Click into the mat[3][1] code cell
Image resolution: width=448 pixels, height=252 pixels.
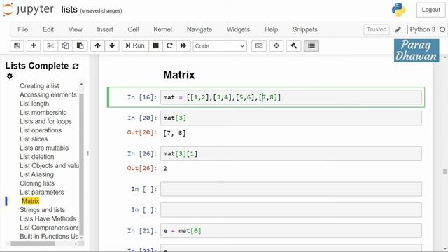coord(291,154)
